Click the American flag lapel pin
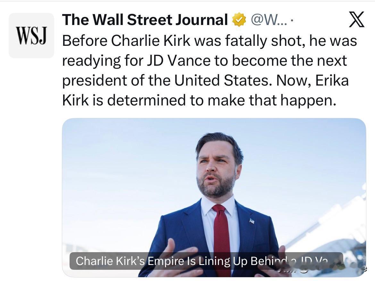This screenshot has width=375, height=281. (252, 221)
